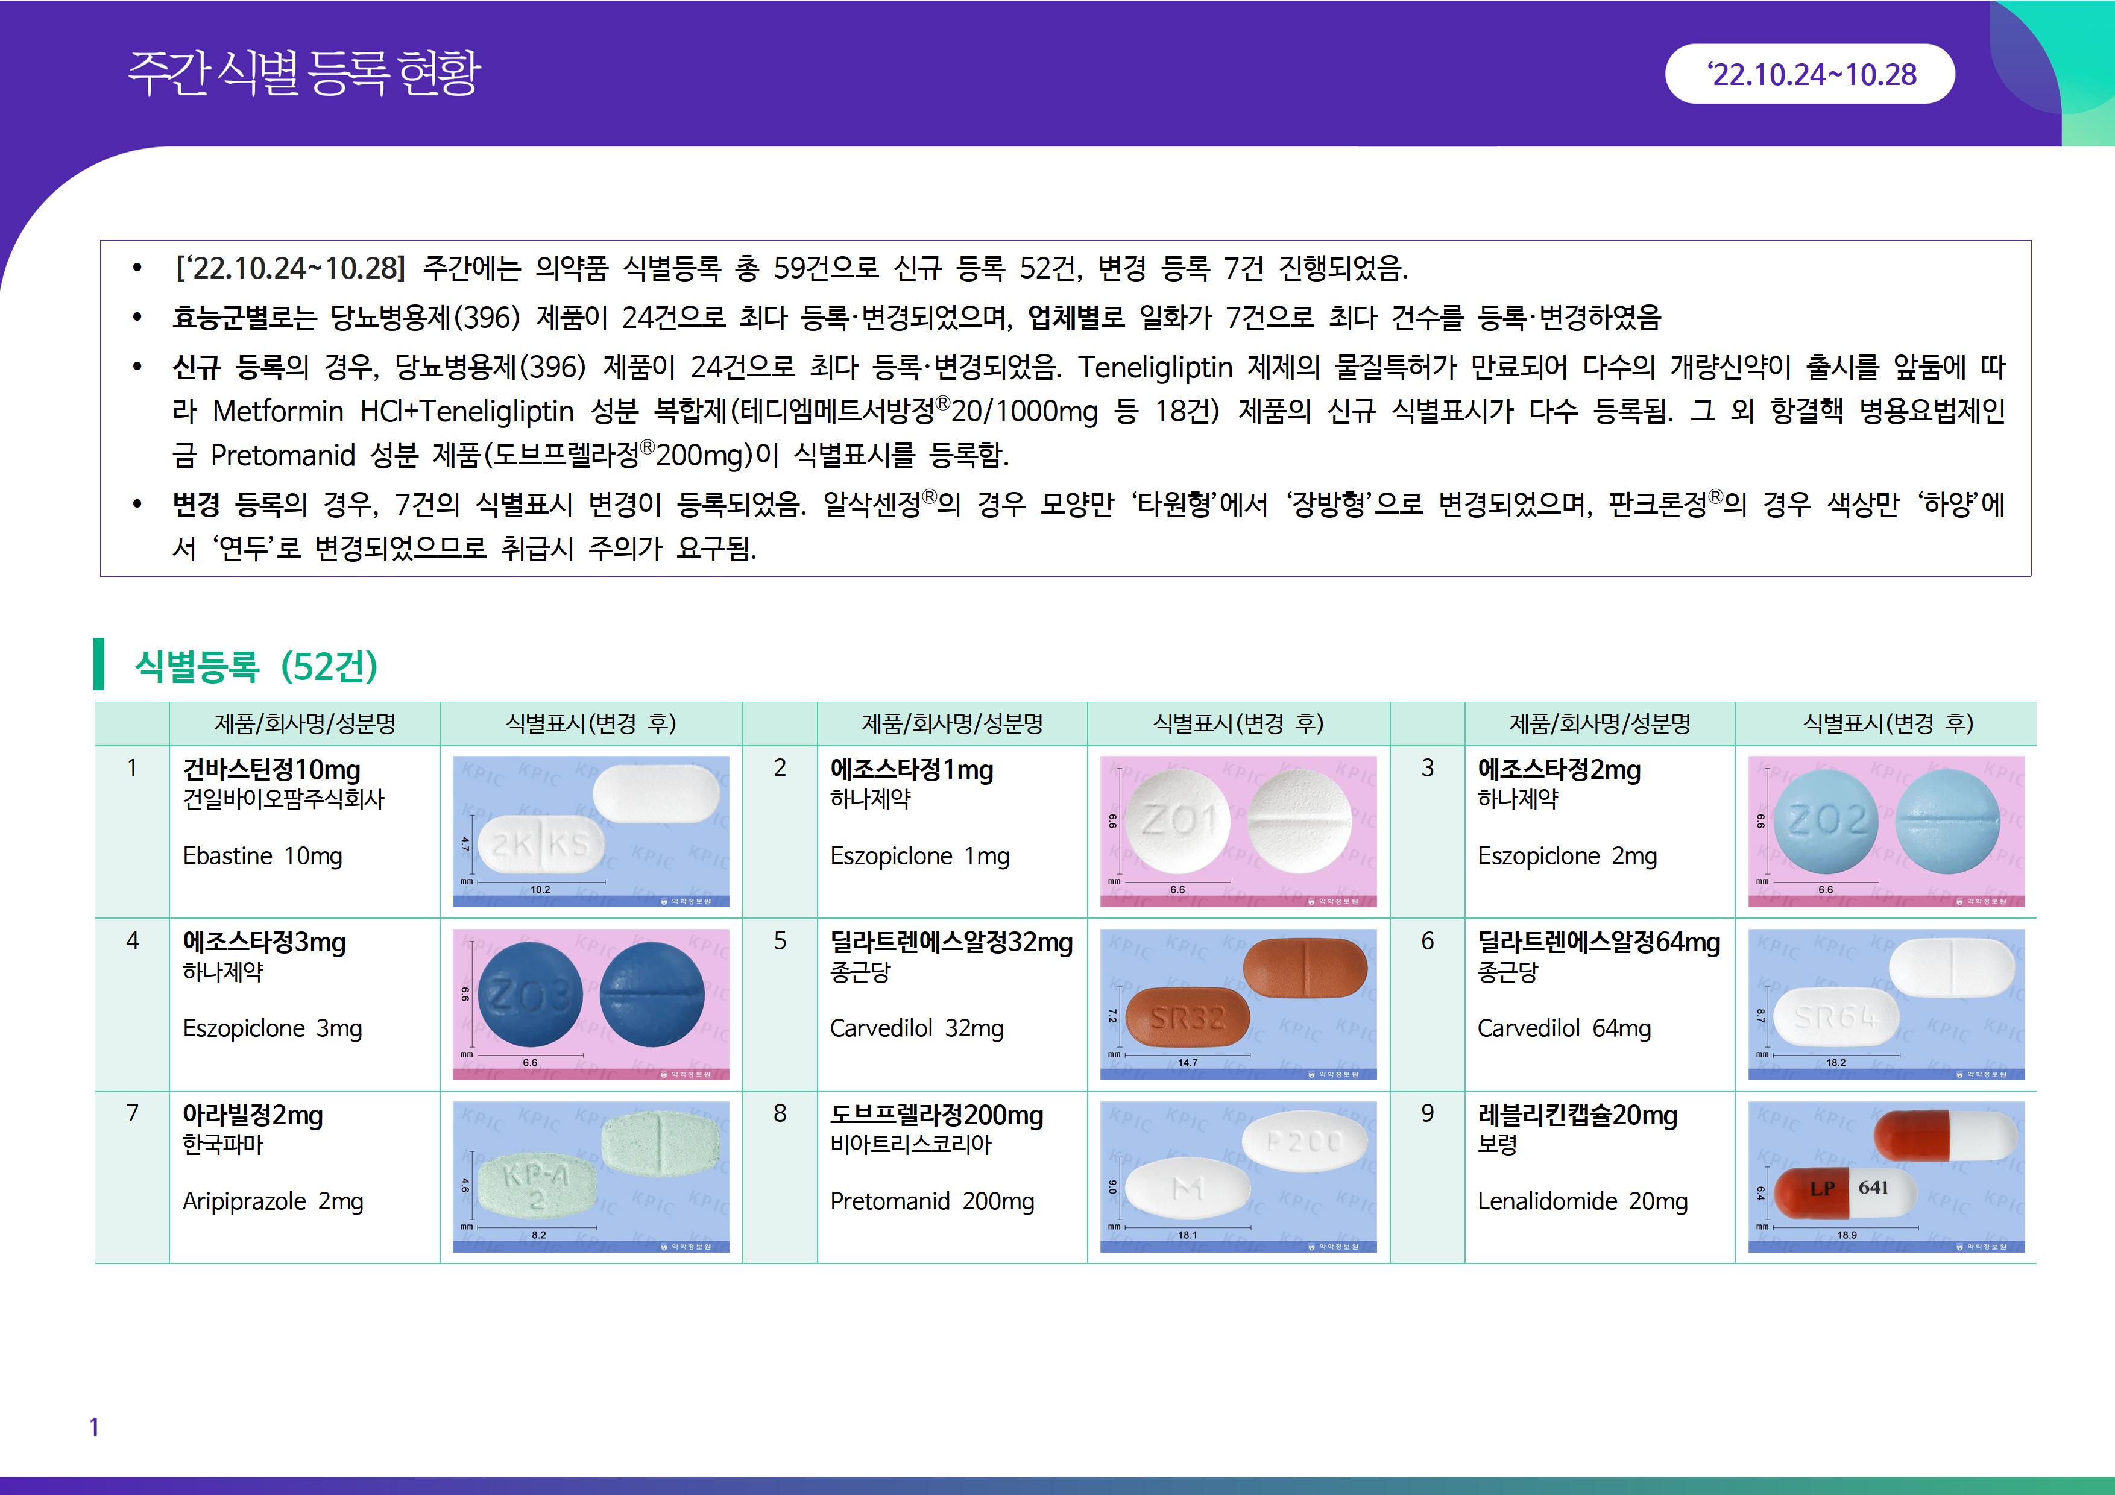Click the P200 도브프렐라정 tablet image
The height and width of the screenshot is (1495, 2115).
1238,1176
